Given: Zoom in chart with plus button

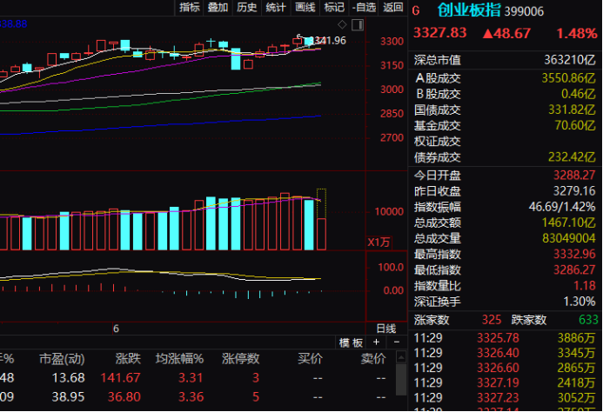Looking at the screenshot, I should point(376,342).
